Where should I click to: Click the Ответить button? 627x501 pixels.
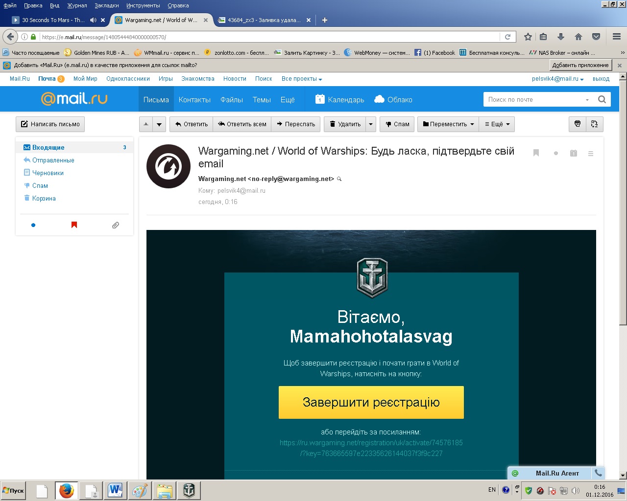pyautogui.click(x=191, y=124)
